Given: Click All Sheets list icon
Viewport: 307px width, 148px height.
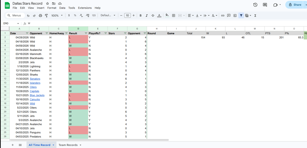Looking at the screenshot, I should pyautogui.click(x=20, y=145).
